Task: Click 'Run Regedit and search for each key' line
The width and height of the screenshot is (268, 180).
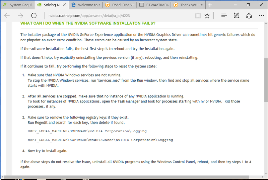Action: coord(76,123)
